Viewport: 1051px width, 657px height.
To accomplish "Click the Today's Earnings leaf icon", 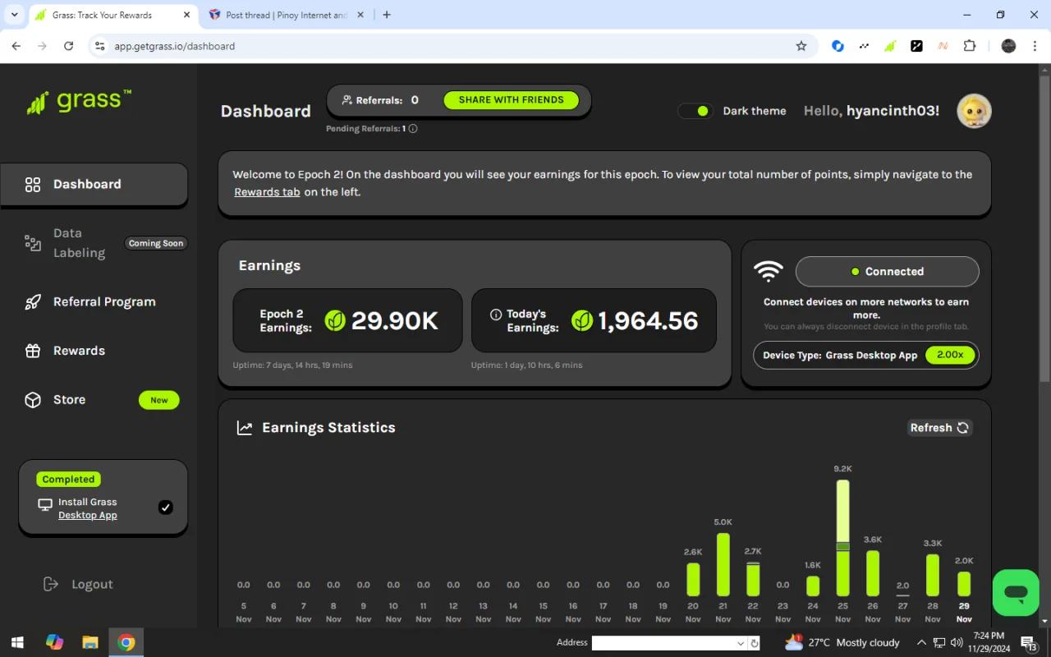I will click(582, 320).
